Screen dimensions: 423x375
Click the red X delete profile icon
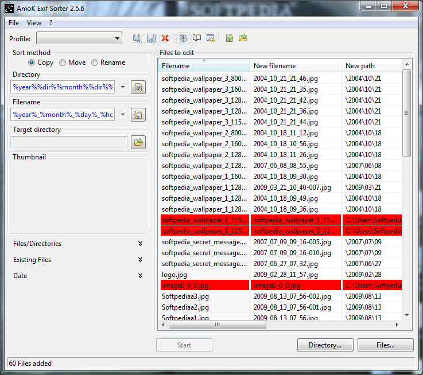(165, 38)
